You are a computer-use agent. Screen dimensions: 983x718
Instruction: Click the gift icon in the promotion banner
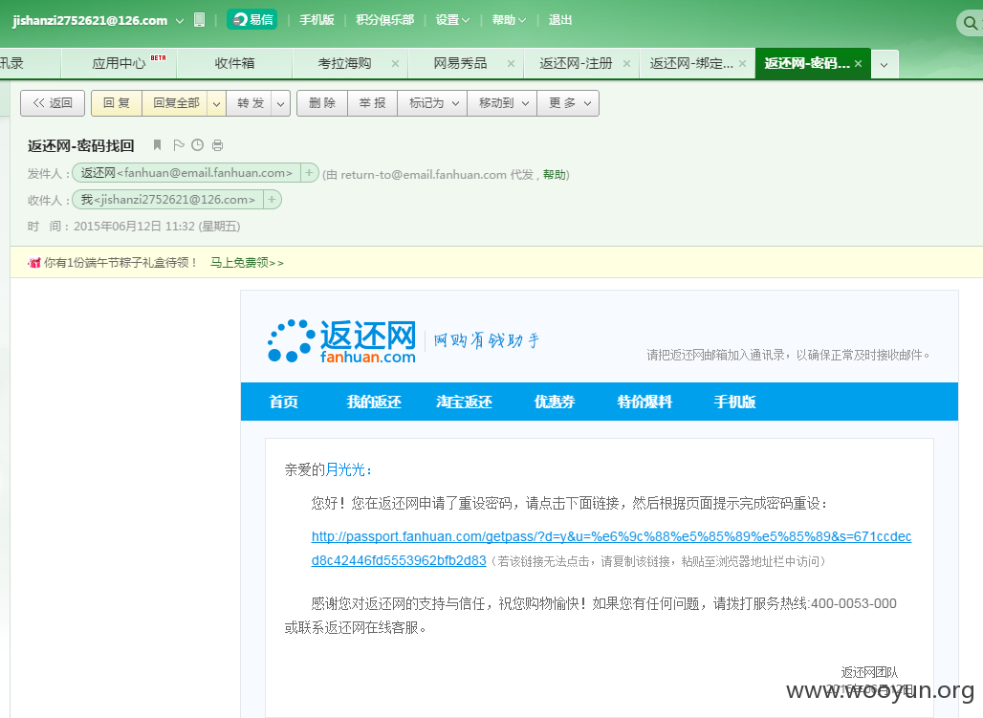pyautogui.click(x=34, y=263)
